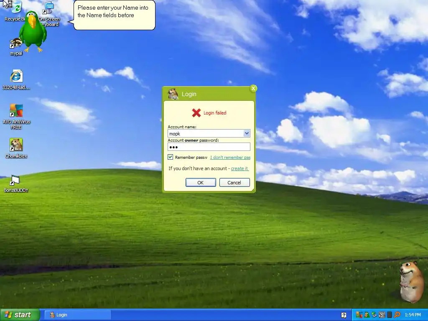Screen dimensions: 428x321
Task: Click the taskbar clock showing 1:54 PM
Action: [x=413, y=315]
